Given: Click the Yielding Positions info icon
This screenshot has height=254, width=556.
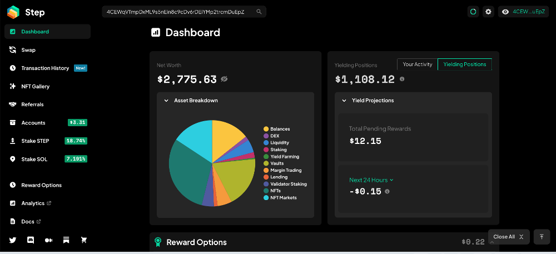Looking at the screenshot, I should [x=402, y=79].
